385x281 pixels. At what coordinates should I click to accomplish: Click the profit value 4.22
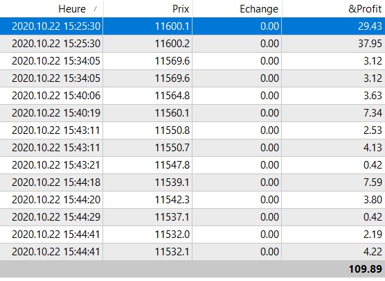[373, 252]
